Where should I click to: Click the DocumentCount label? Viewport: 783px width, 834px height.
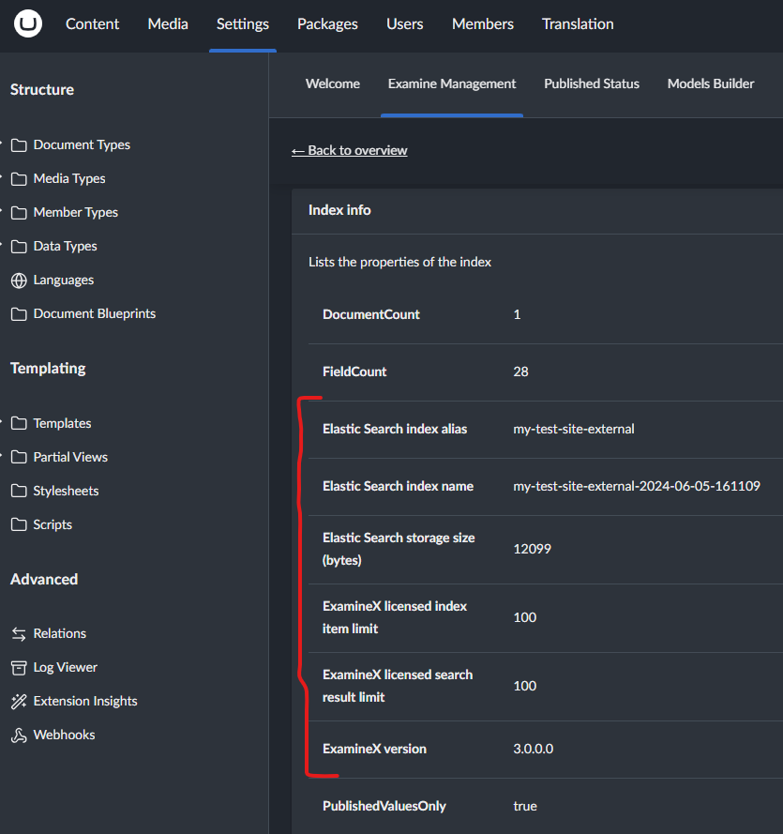point(371,314)
